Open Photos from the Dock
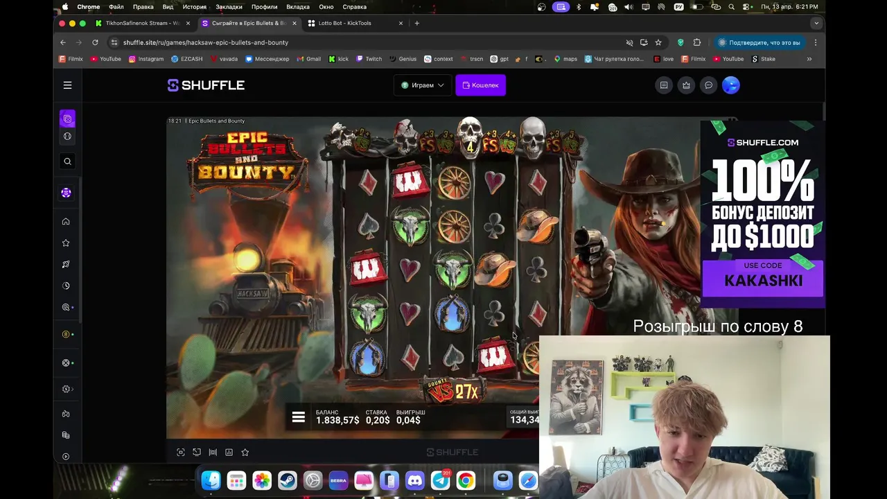The width and height of the screenshot is (887, 499). pyautogui.click(x=262, y=480)
